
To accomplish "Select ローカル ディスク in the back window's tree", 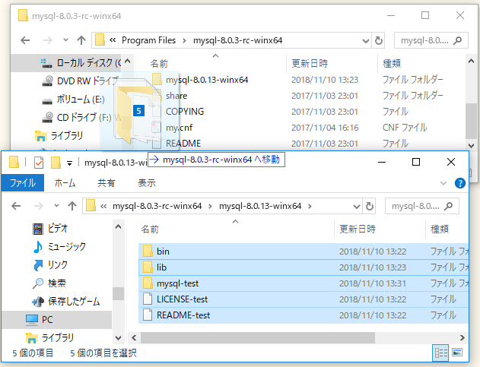I will [88, 63].
